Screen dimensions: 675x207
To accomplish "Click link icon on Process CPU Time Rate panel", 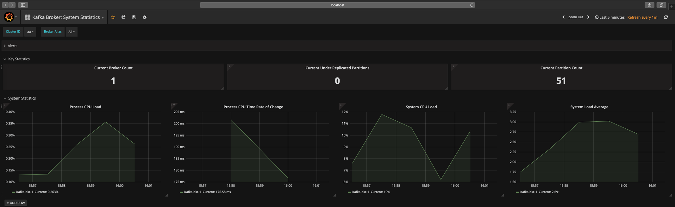I will pos(173,105).
